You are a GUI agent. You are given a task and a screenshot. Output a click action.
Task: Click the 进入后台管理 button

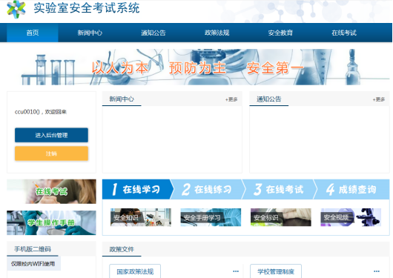(x=51, y=135)
